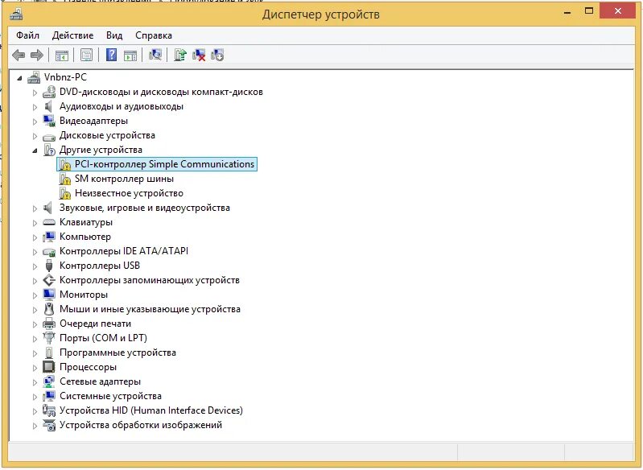Scan for hardware changes icon

point(155,55)
